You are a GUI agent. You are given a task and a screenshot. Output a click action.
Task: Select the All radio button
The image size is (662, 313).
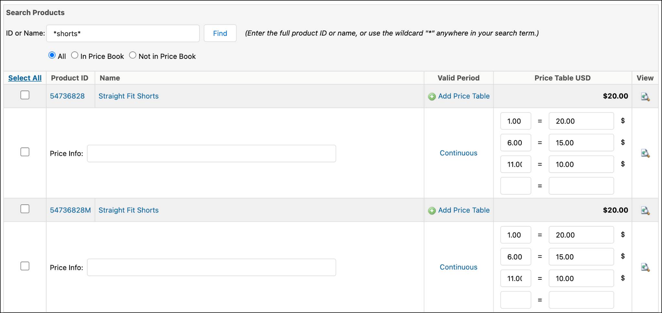52,55
